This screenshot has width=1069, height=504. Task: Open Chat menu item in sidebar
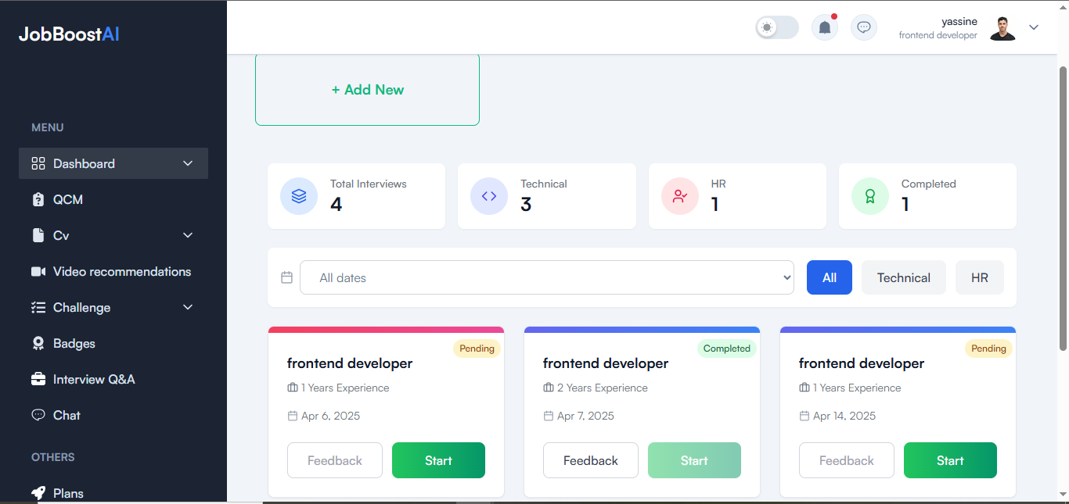pyautogui.click(x=113, y=415)
